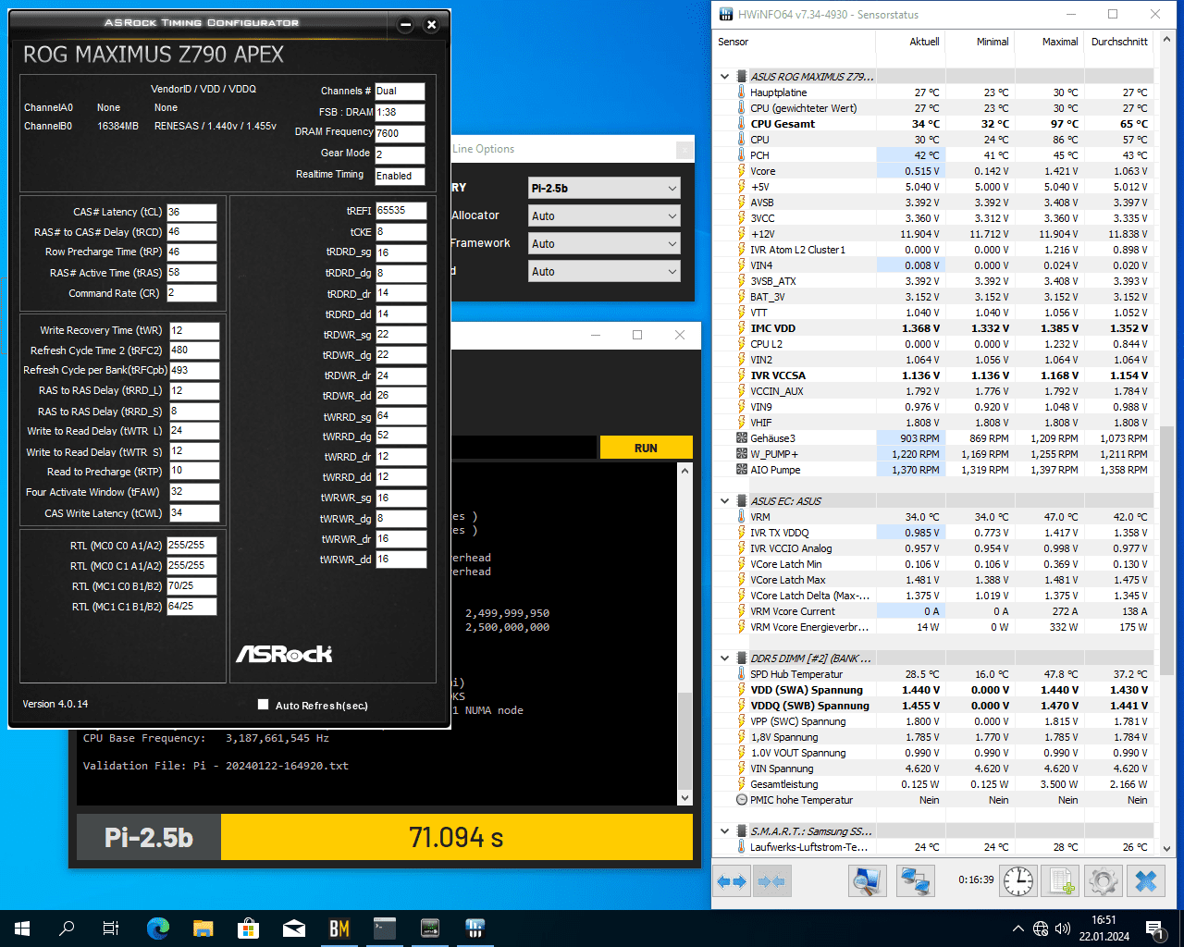
Task: Click the DRAM Frequency 7600 field
Action: point(400,133)
